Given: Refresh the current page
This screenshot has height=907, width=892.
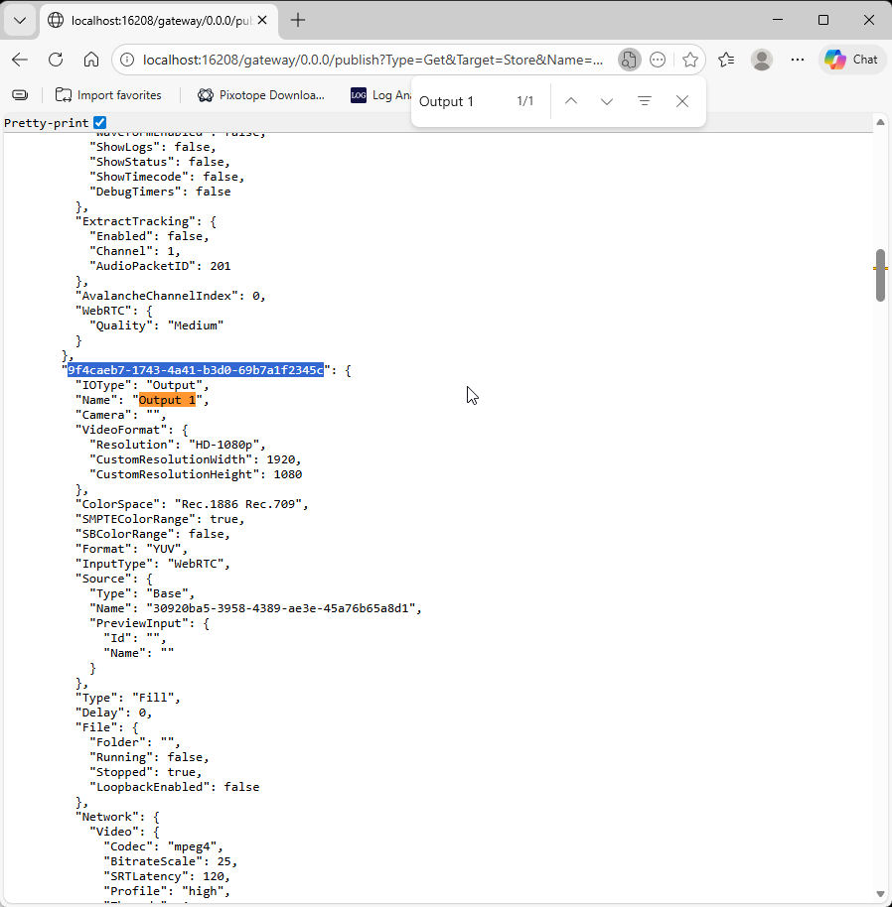Looking at the screenshot, I should pos(56,60).
